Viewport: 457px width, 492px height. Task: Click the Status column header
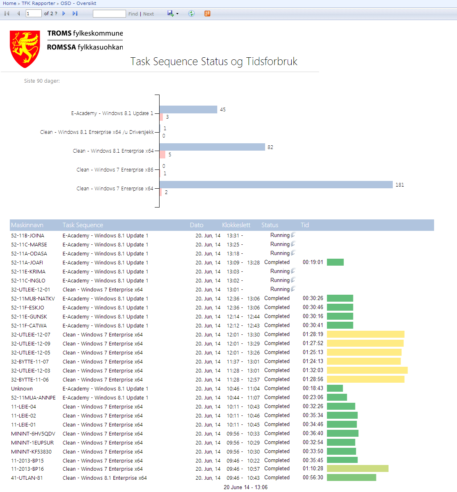tap(269, 225)
